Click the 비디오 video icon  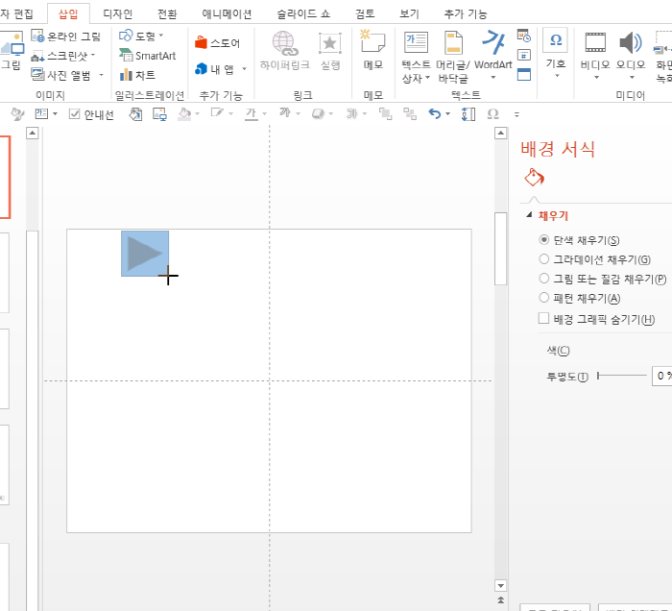(x=595, y=43)
